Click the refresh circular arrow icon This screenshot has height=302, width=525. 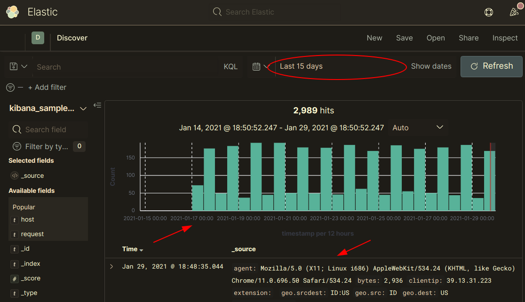(474, 66)
